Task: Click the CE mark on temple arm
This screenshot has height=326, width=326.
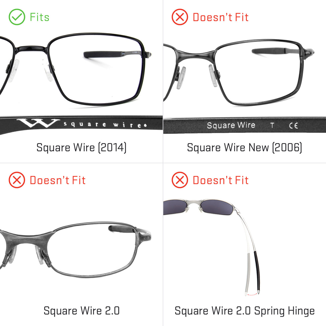Action: [x=293, y=125]
